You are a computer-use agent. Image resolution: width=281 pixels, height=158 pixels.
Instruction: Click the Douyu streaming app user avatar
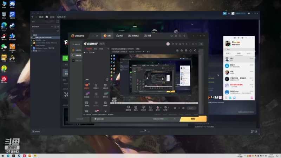pyautogui.click(x=168, y=44)
